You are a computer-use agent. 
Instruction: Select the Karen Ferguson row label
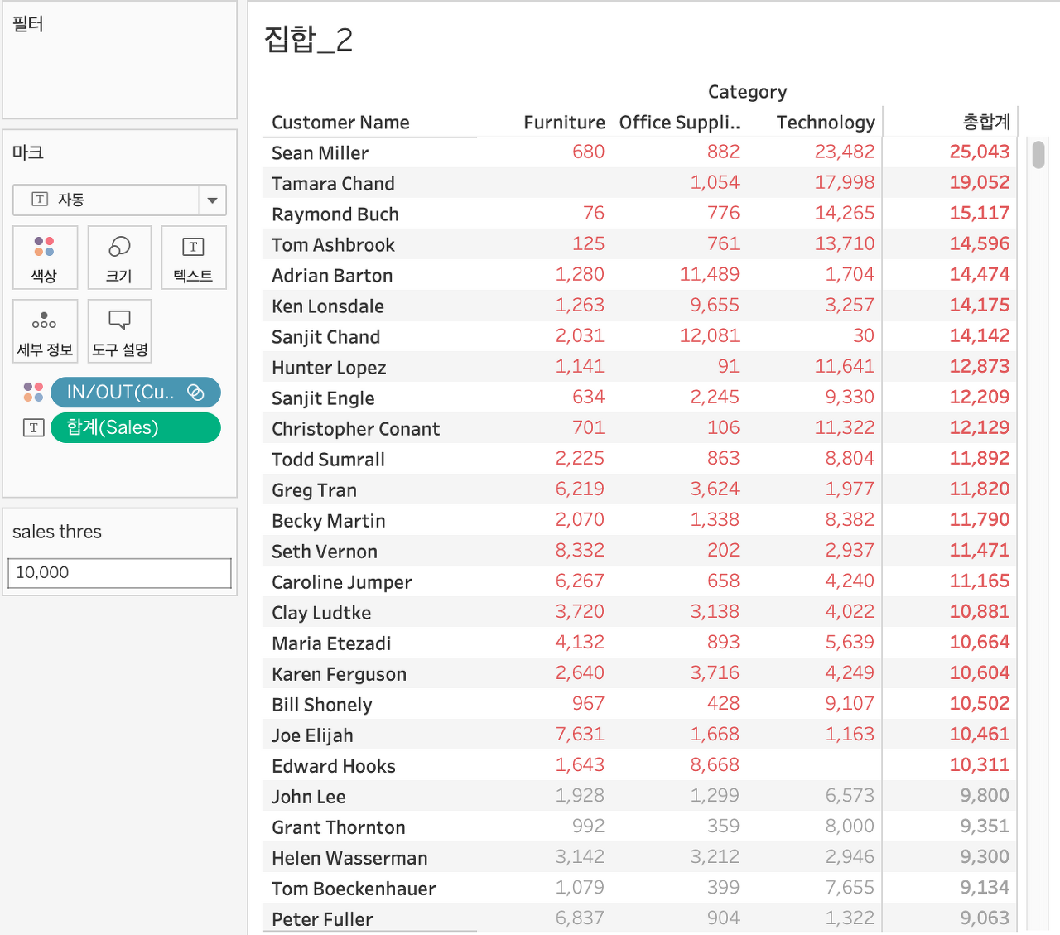pos(339,674)
